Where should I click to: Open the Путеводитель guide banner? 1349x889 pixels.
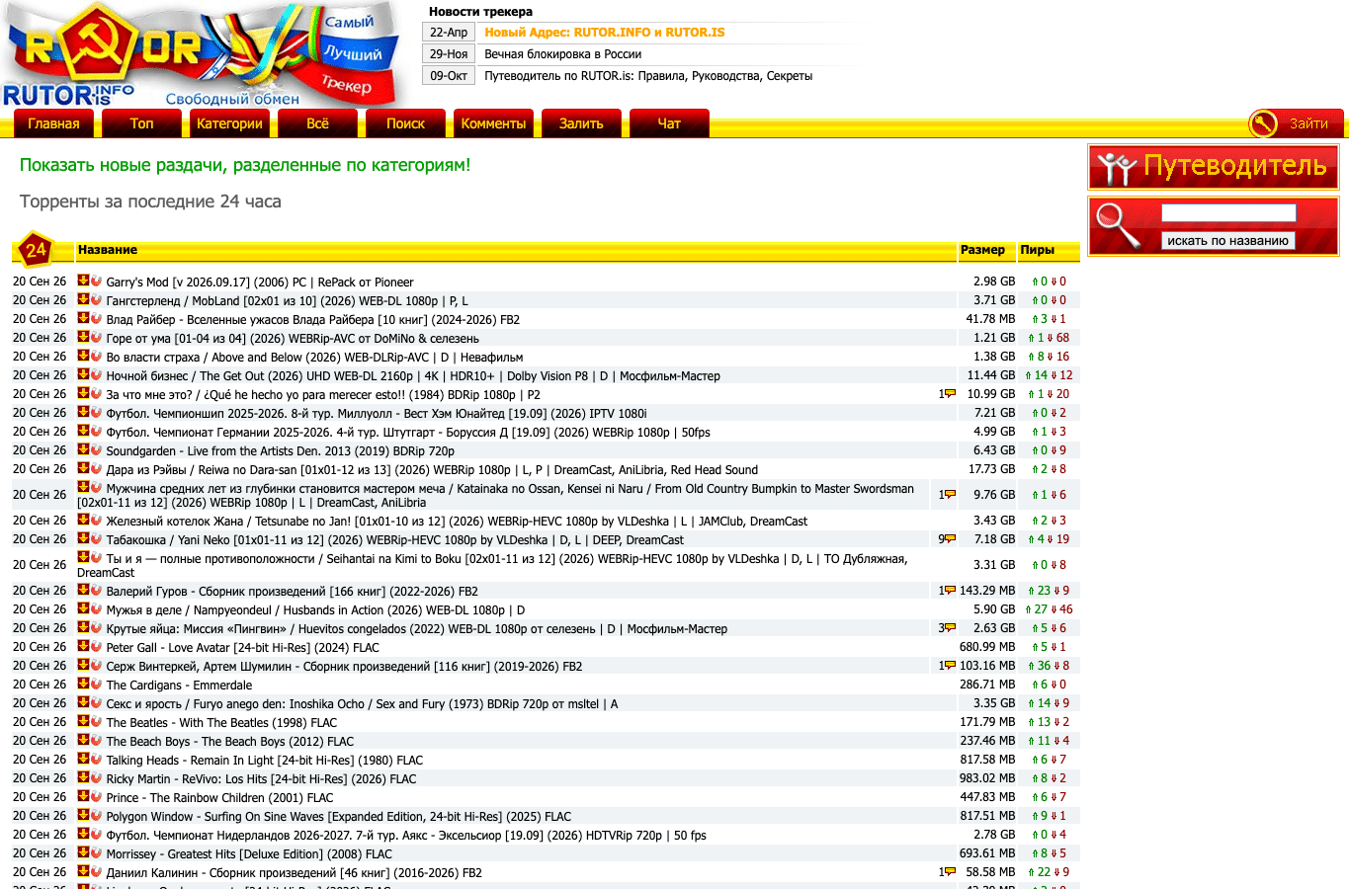tap(1214, 167)
